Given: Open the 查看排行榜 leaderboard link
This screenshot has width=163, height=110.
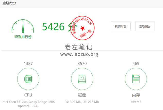Looking at the screenshot, I should pyautogui.click(x=23, y=37).
